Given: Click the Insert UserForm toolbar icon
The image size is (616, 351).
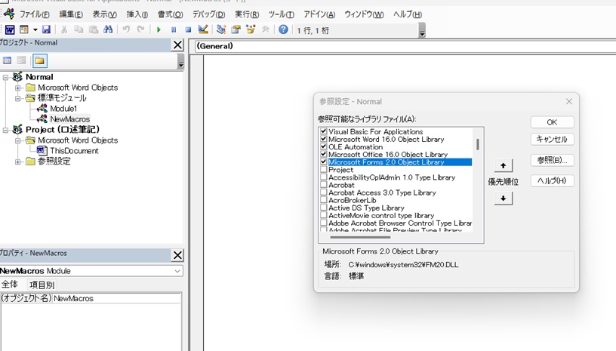Looking at the screenshot, I should coord(24,29).
